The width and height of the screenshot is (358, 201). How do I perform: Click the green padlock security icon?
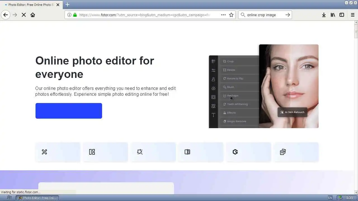click(75, 15)
